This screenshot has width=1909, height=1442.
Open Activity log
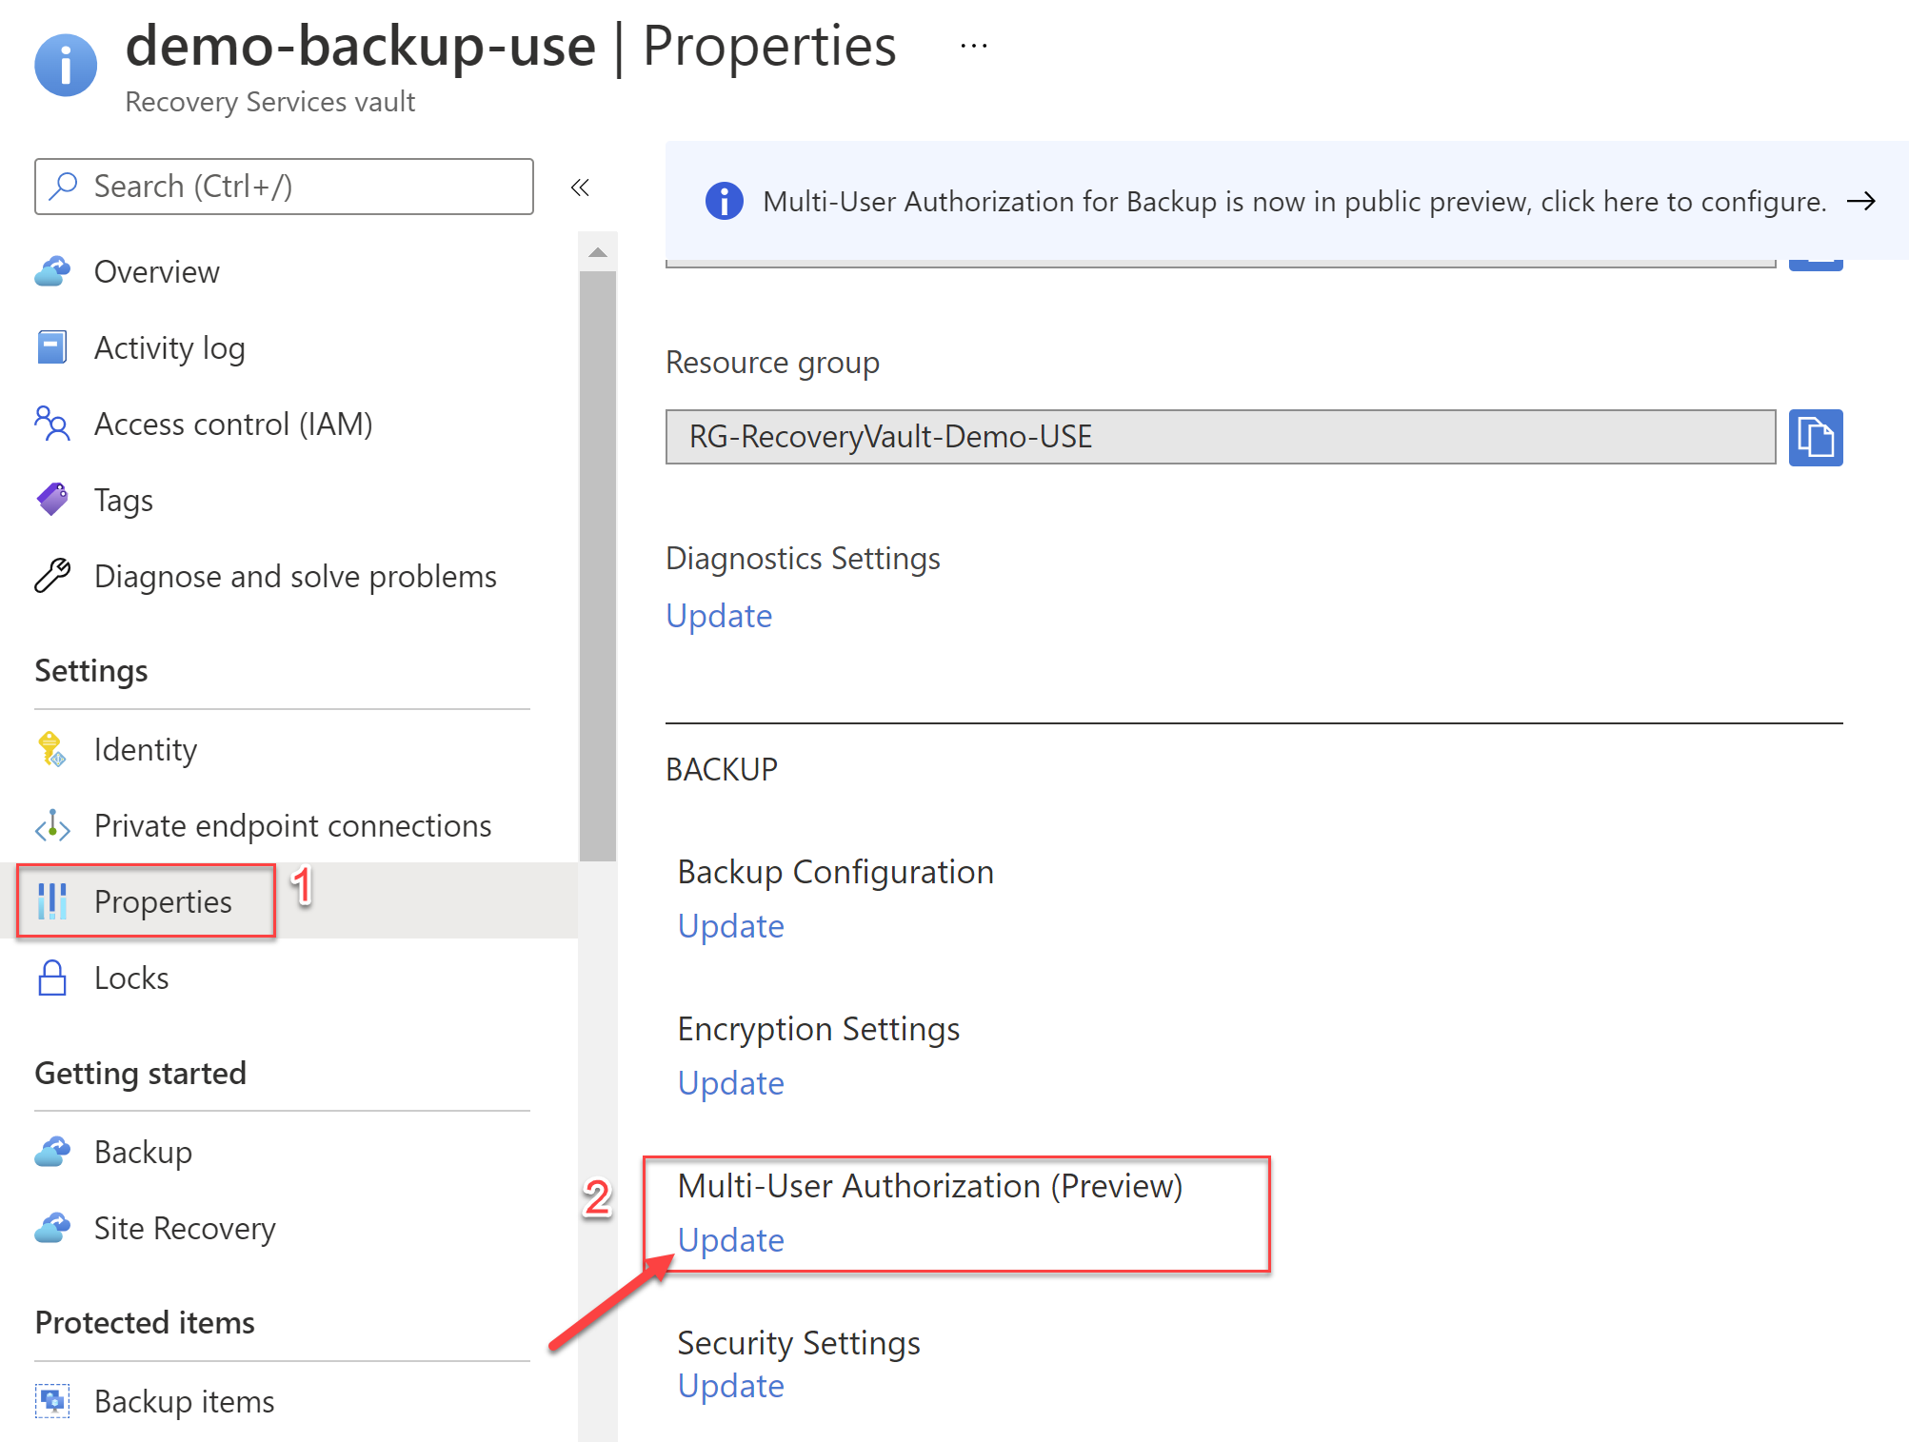point(169,348)
